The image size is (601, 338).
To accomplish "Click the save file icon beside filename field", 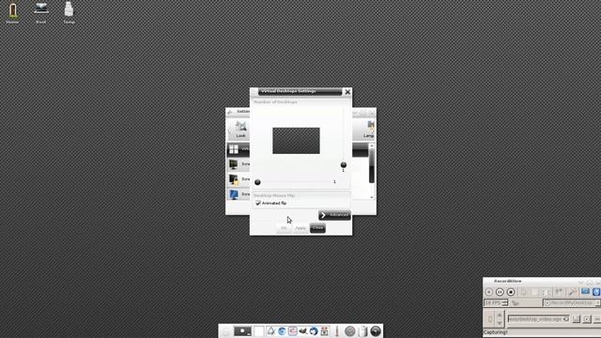I will pos(576,319).
